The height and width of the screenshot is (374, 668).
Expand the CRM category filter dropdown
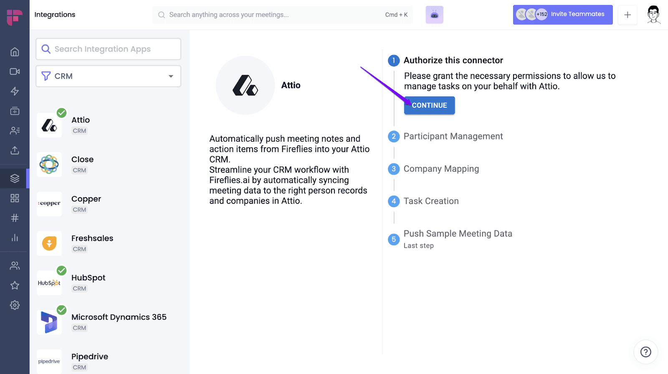point(108,76)
